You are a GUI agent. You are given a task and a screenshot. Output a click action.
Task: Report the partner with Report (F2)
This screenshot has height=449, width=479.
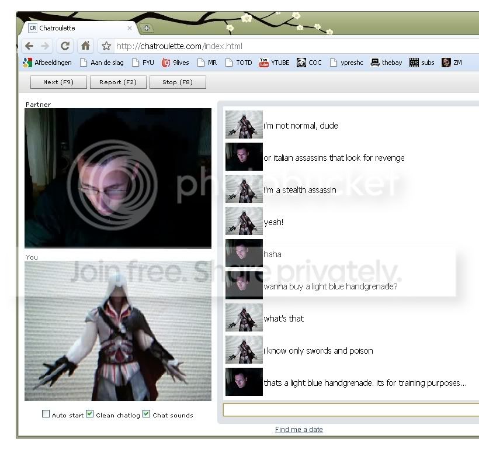click(x=118, y=82)
